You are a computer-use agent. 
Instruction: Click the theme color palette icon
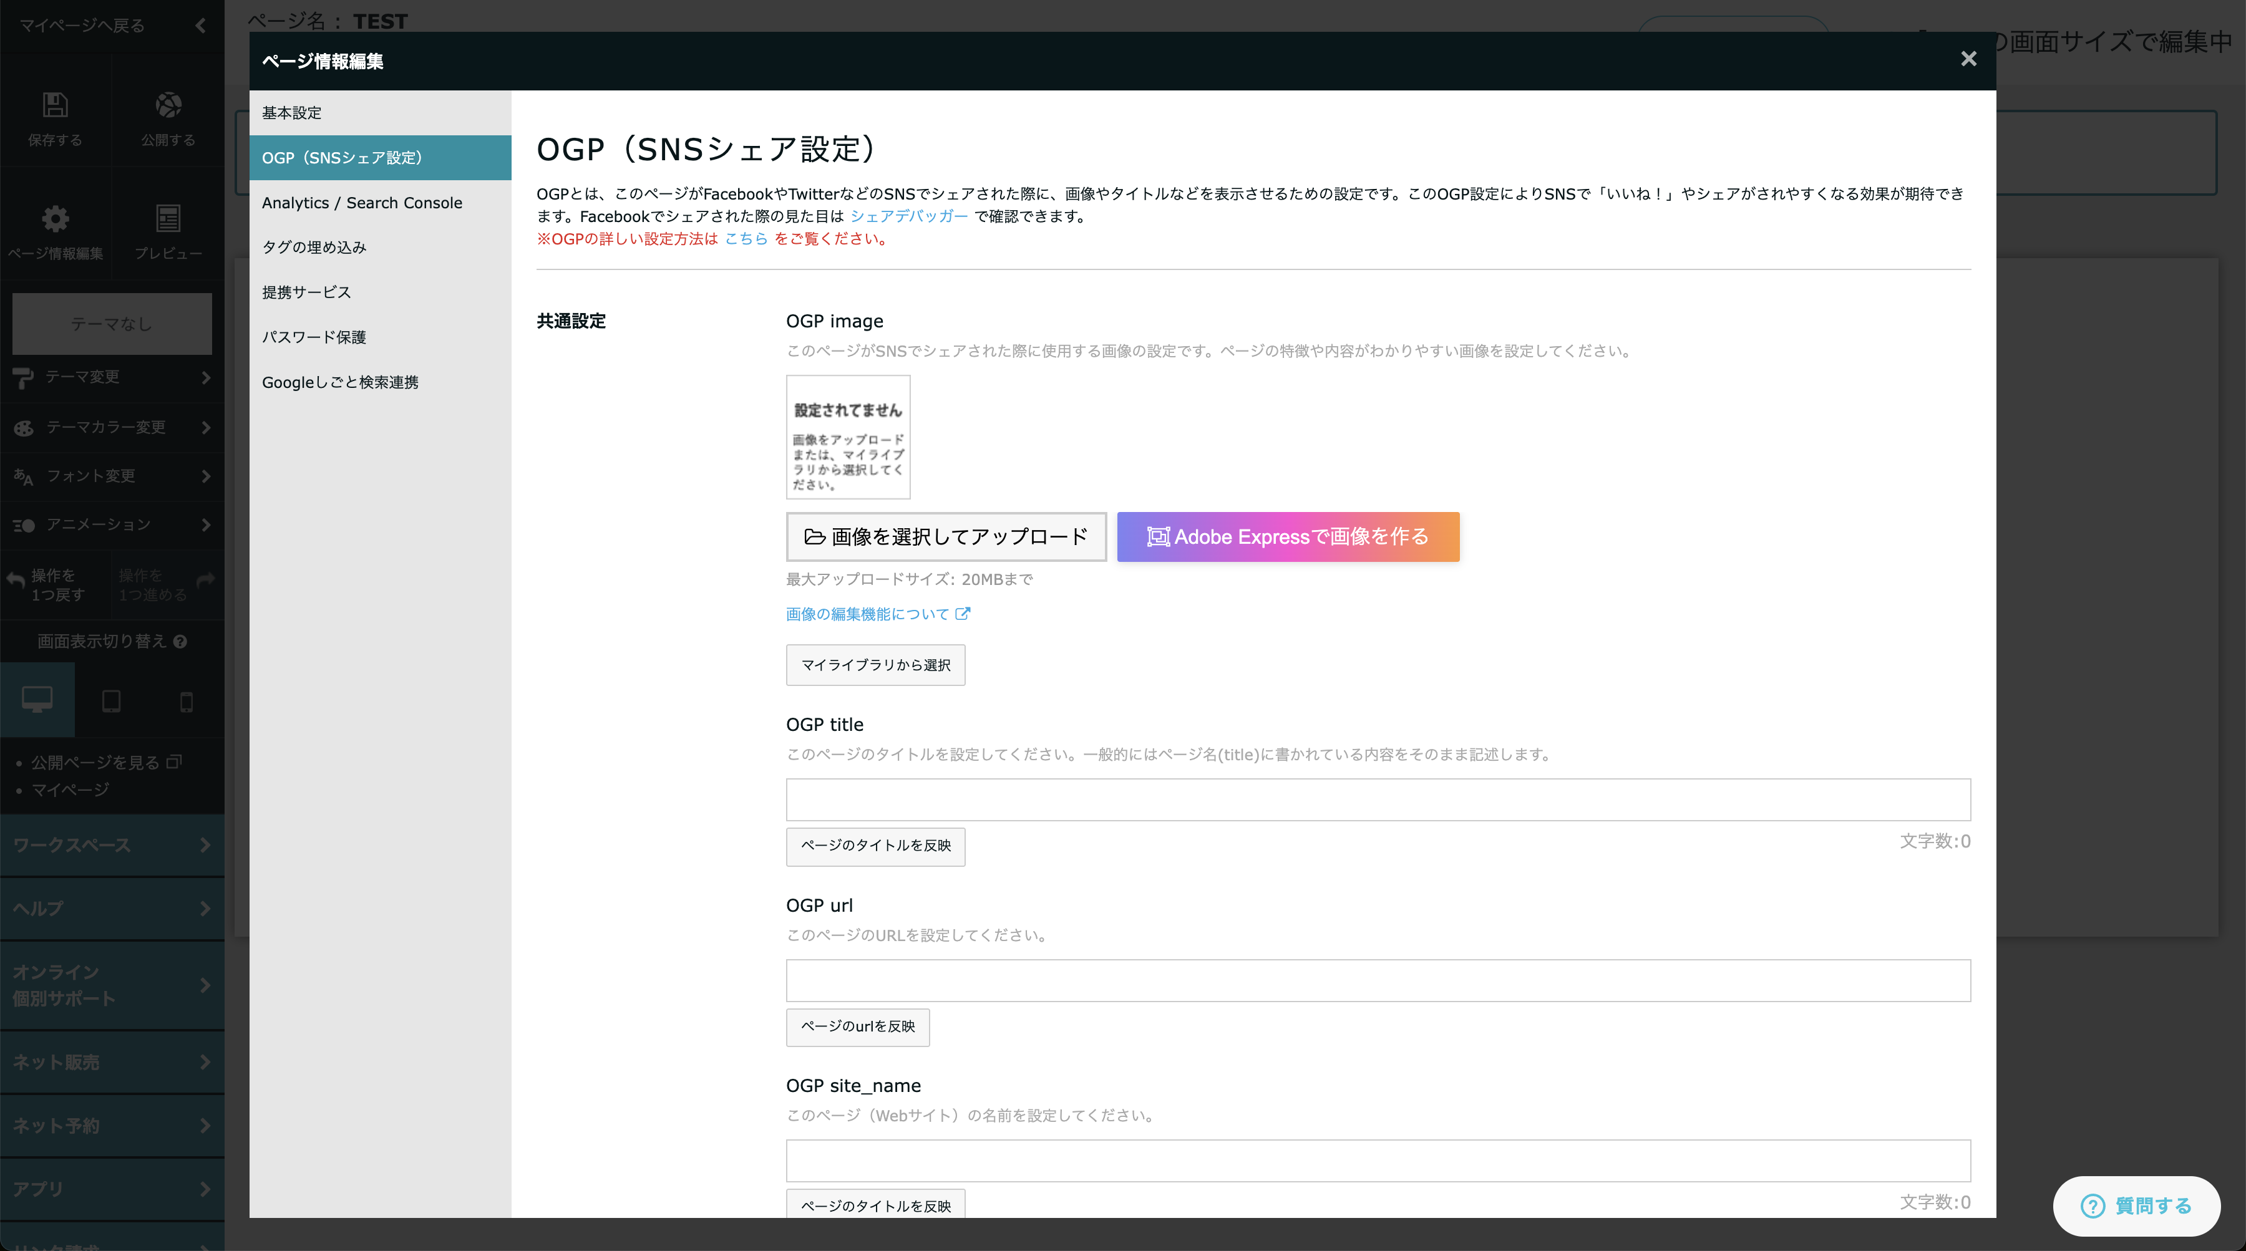24,427
